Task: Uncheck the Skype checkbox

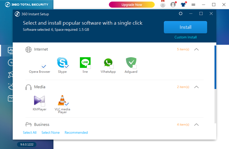Action: click(66, 67)
